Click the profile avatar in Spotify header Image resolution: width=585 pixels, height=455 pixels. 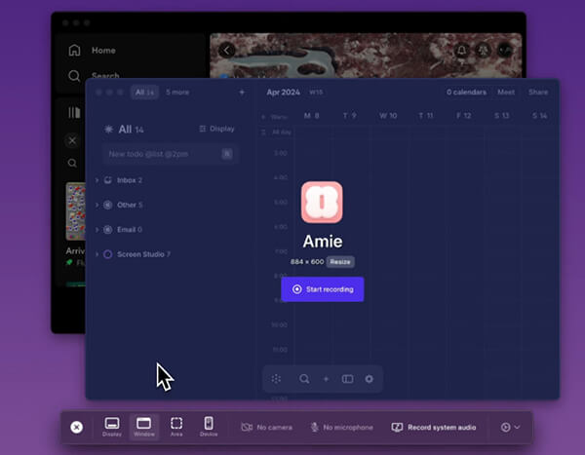click(505, 50)
